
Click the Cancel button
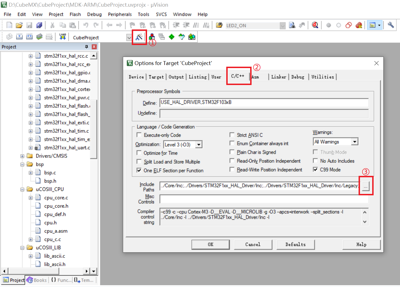253,244
